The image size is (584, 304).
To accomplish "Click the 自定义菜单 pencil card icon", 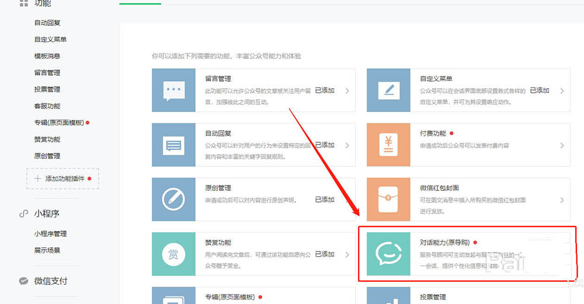I will click(389, 90).
